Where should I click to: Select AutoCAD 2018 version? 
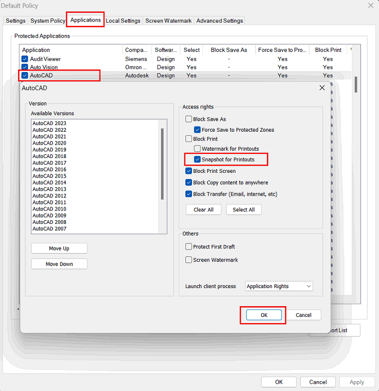pos(49,156)
